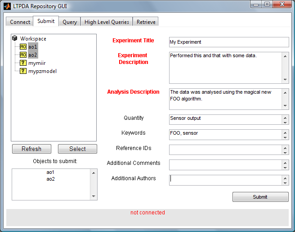The image size is (295, 232).
Task: Click down arrow in Additional Authors field
Action: click(x=285, y=183)
